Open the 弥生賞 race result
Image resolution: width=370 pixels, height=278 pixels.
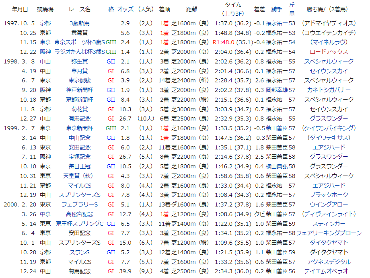click(80, 61)
